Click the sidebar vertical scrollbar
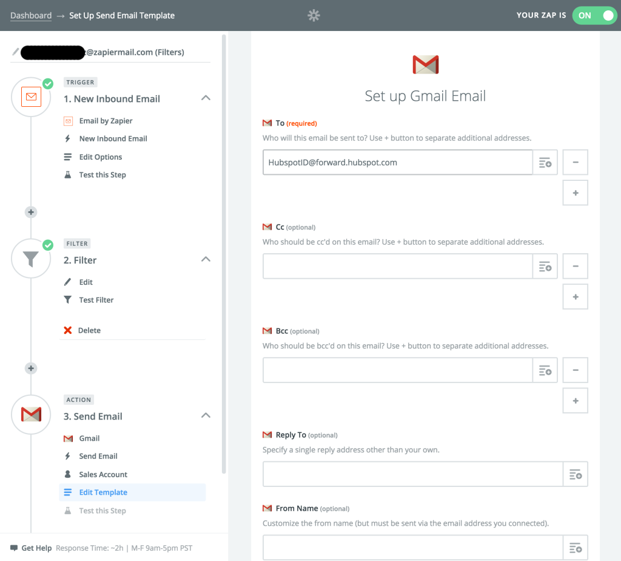This screenshot has width=621, height=561. coord(224,254)
